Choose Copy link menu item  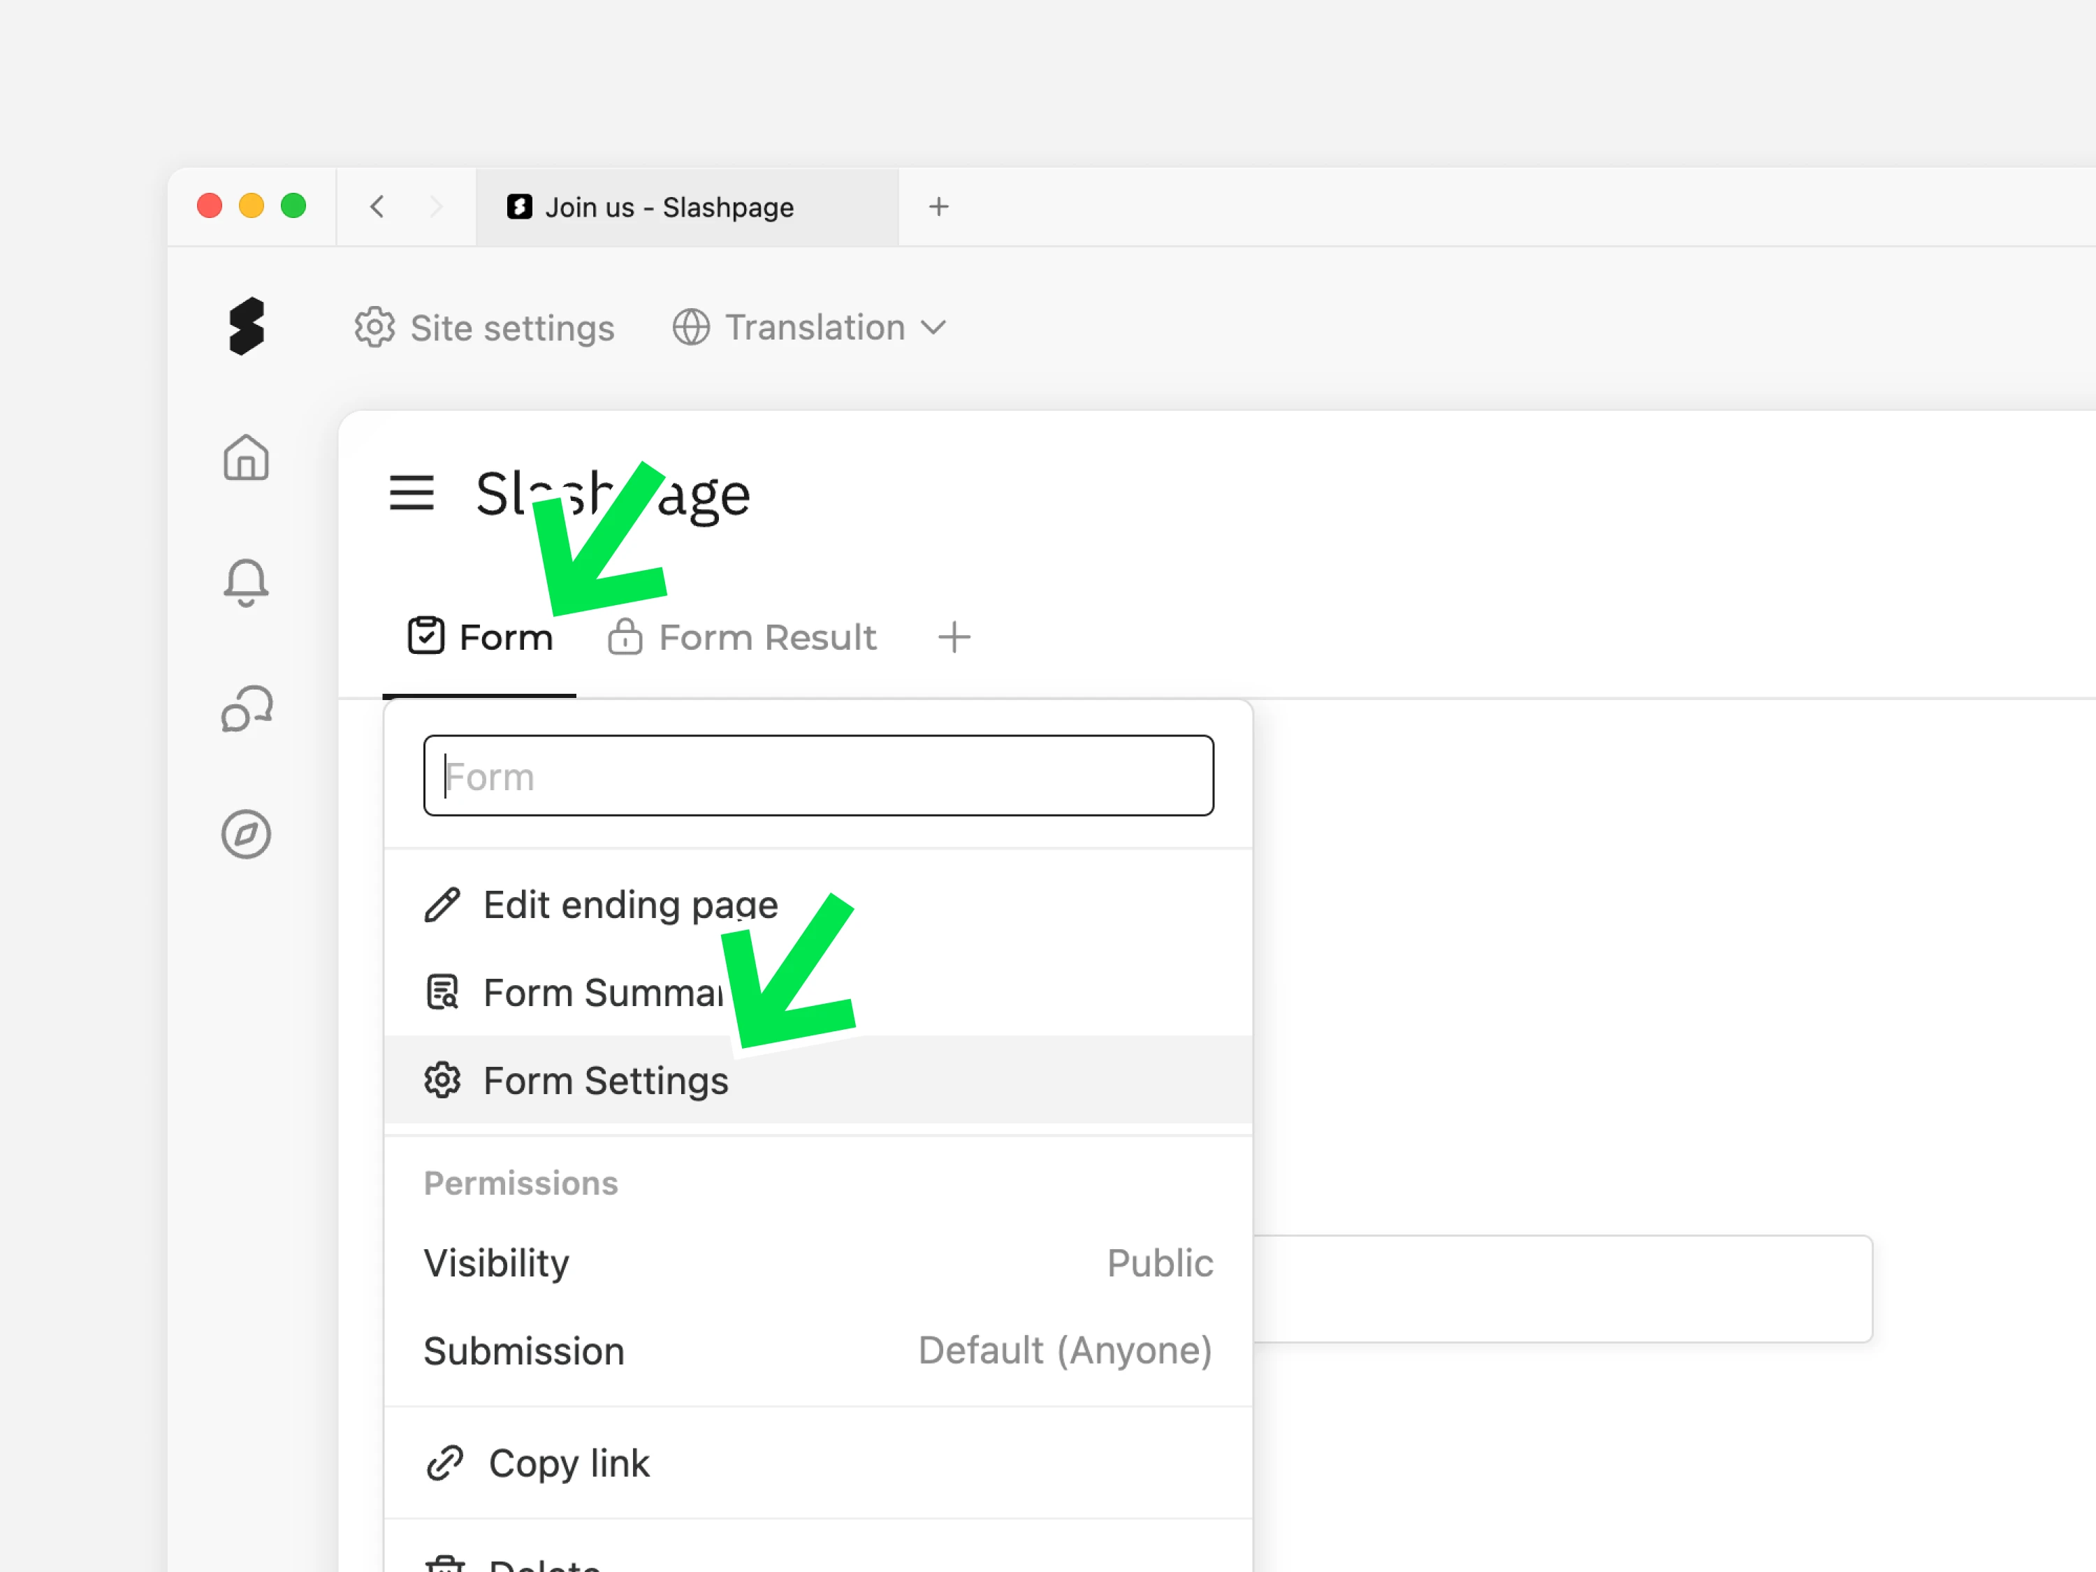pyautogui.click(x=819, y=1463)
